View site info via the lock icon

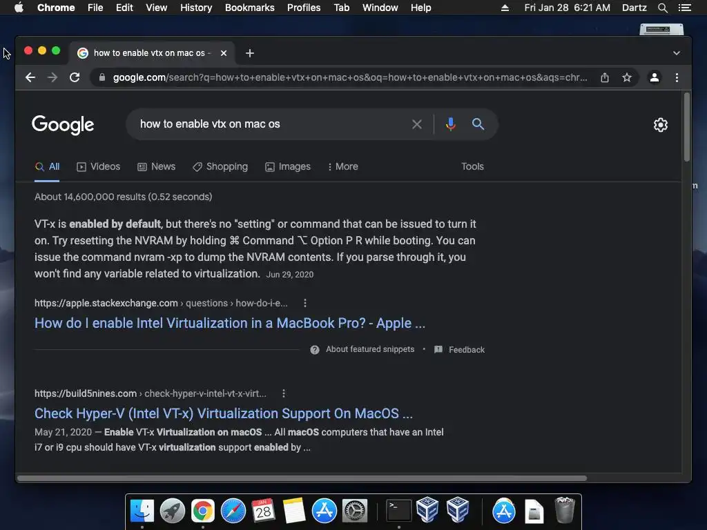pos(102,77)
